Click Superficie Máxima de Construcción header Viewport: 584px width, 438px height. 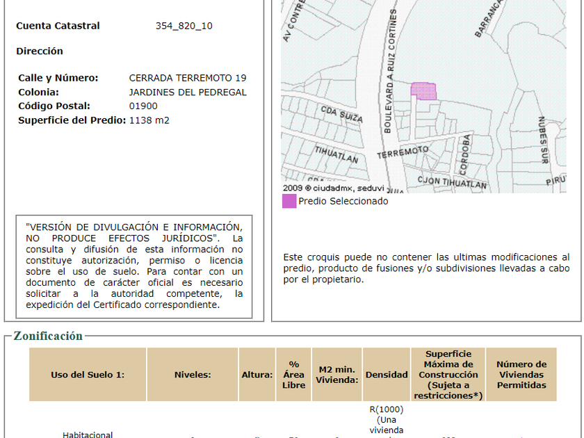tap(448, 375)
